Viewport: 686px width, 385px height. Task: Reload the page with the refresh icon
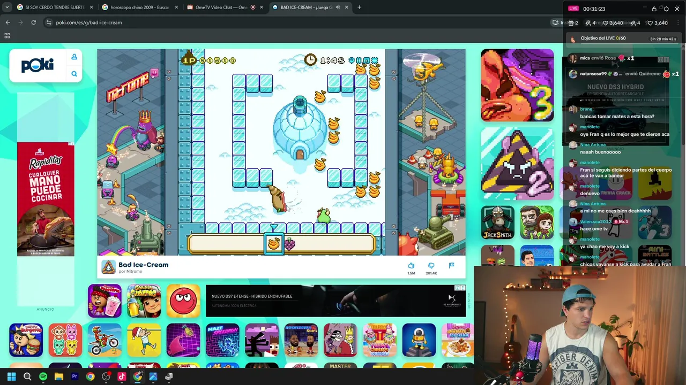pos(33,22)
